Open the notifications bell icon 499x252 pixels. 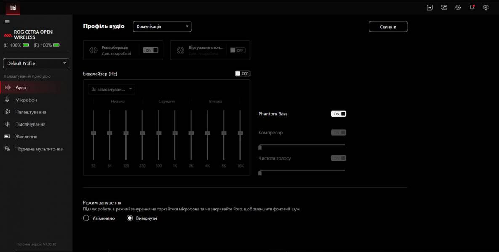pyautogui.click(x=472, y=7)
